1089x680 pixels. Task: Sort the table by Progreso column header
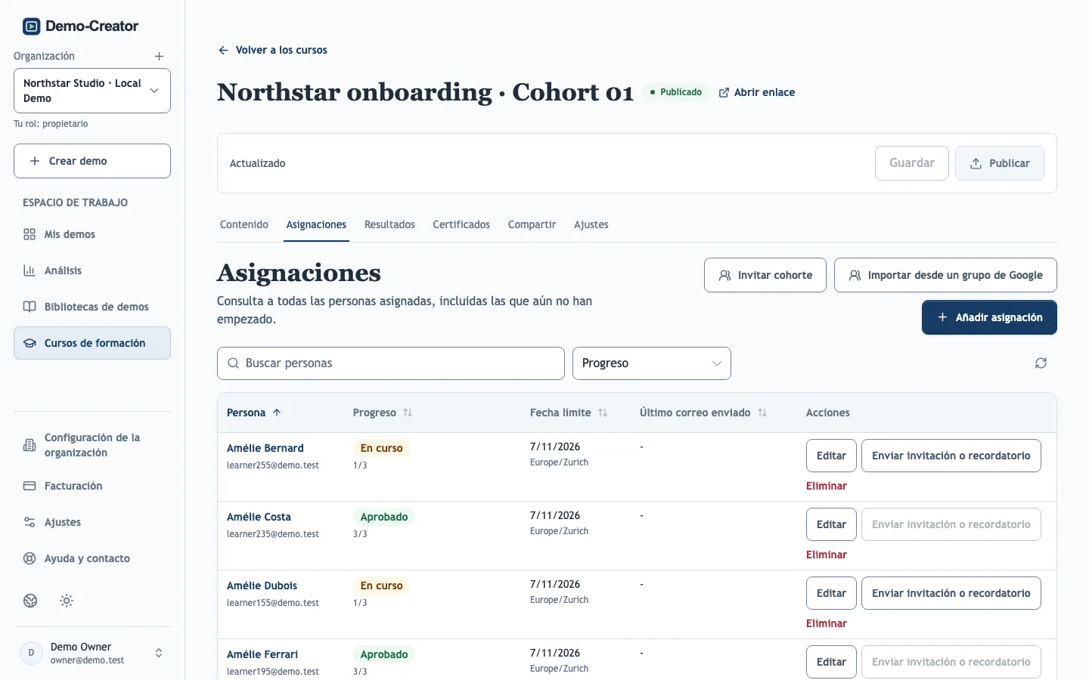point(383,413)
